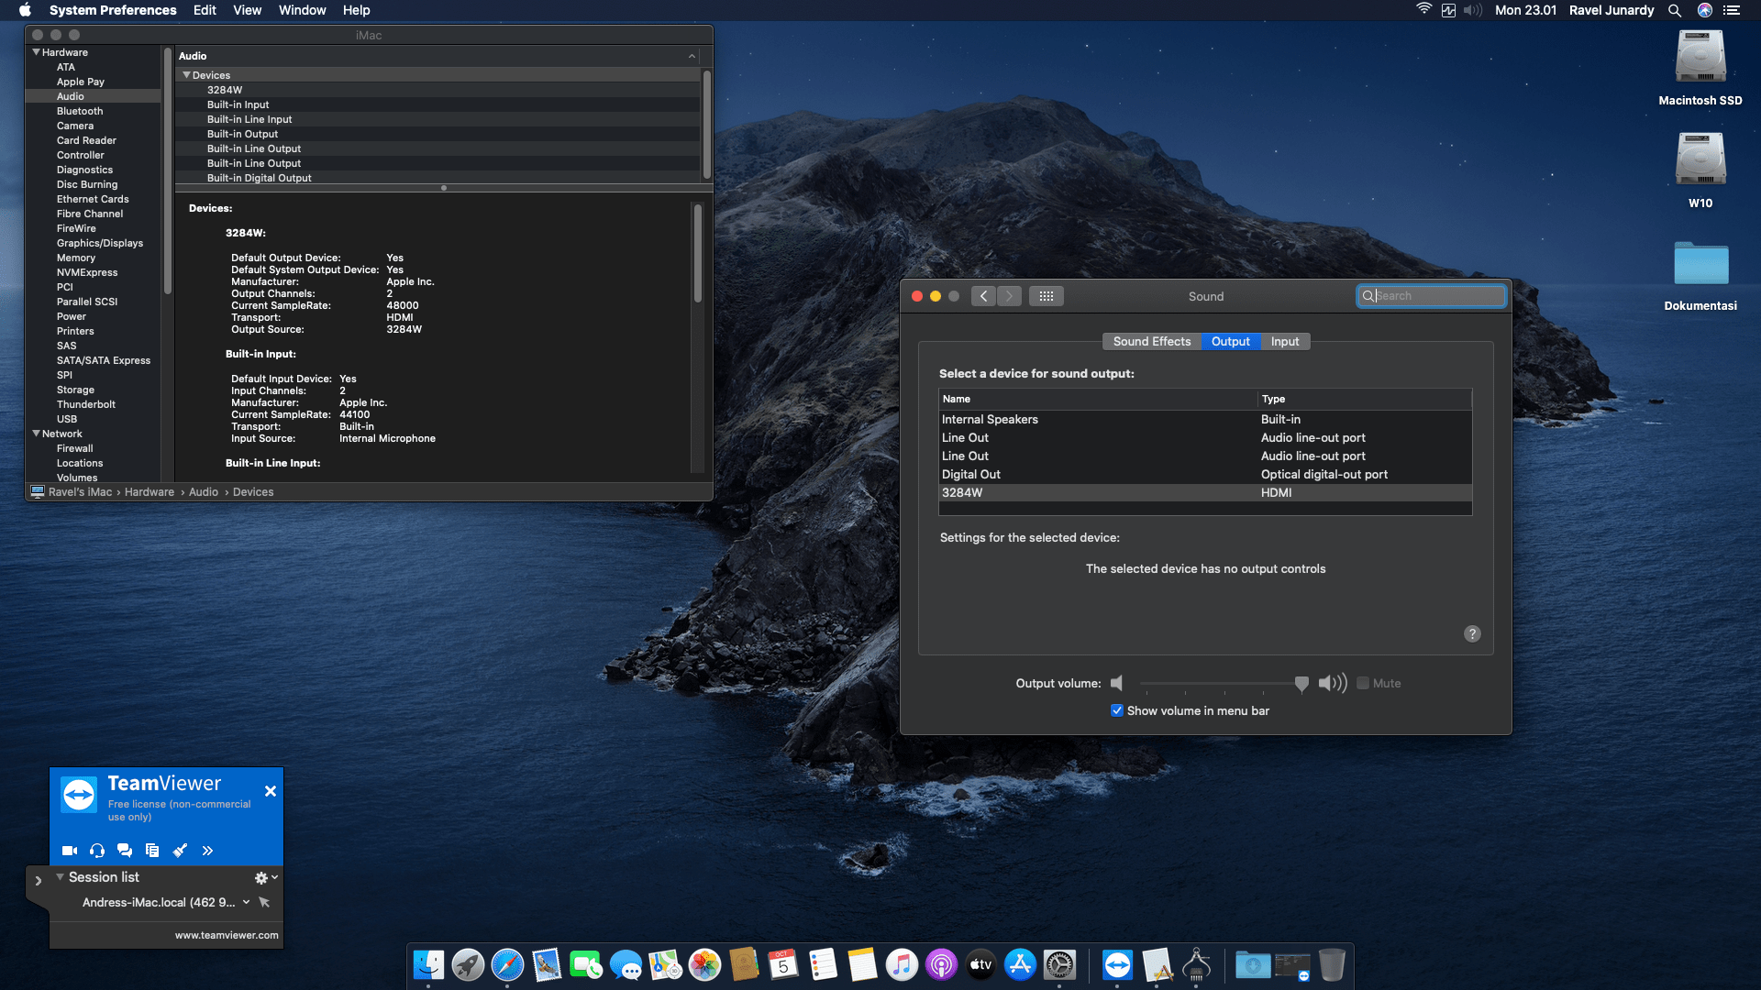Open TeamViewer file box icon

152,851
